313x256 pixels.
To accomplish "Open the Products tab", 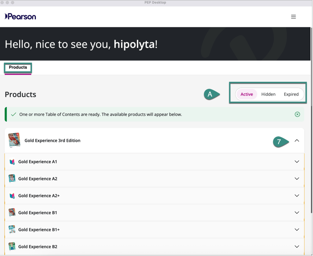I will [18, 67].
